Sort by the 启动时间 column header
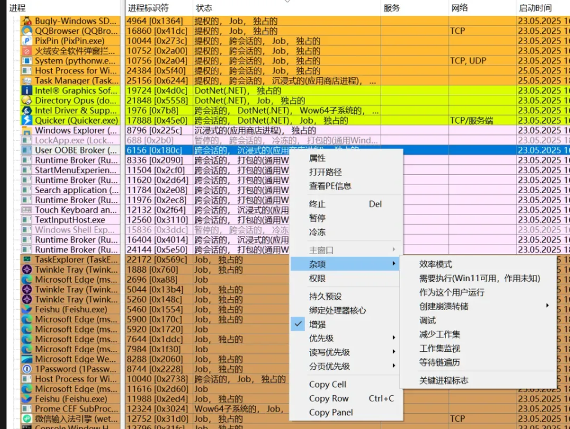 543,8
